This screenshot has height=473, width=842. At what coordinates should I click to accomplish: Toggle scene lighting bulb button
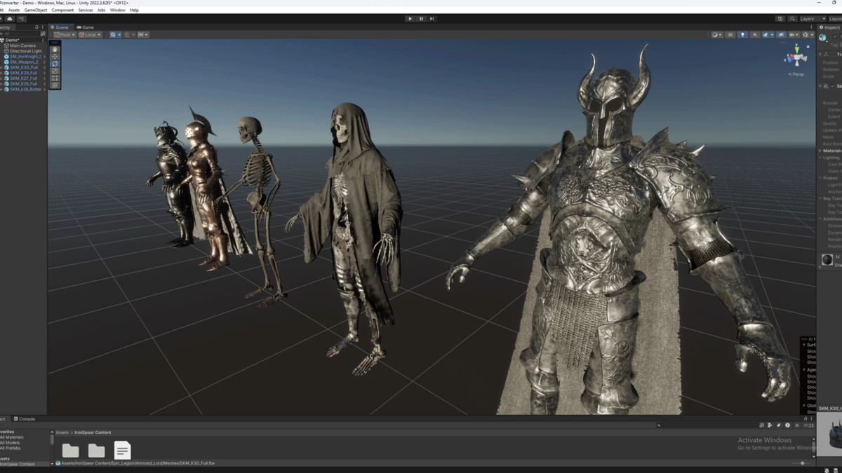(x=742, y=34)
